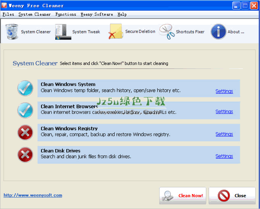Screen dimensions: 260x209
Task: Visit the weenysoft.com website link
Action: [x=33, y=195]
